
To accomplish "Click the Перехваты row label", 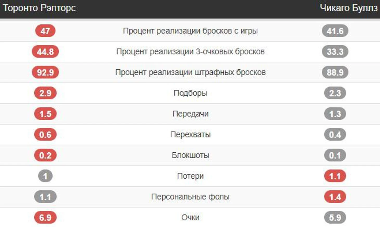I will 190,134.
